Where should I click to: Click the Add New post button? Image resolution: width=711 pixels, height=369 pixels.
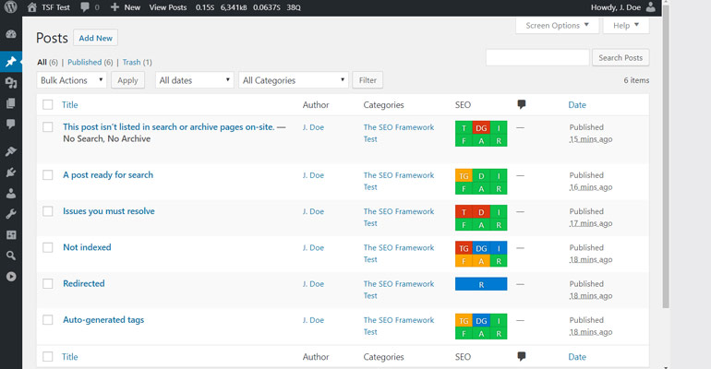click(95, 38)
